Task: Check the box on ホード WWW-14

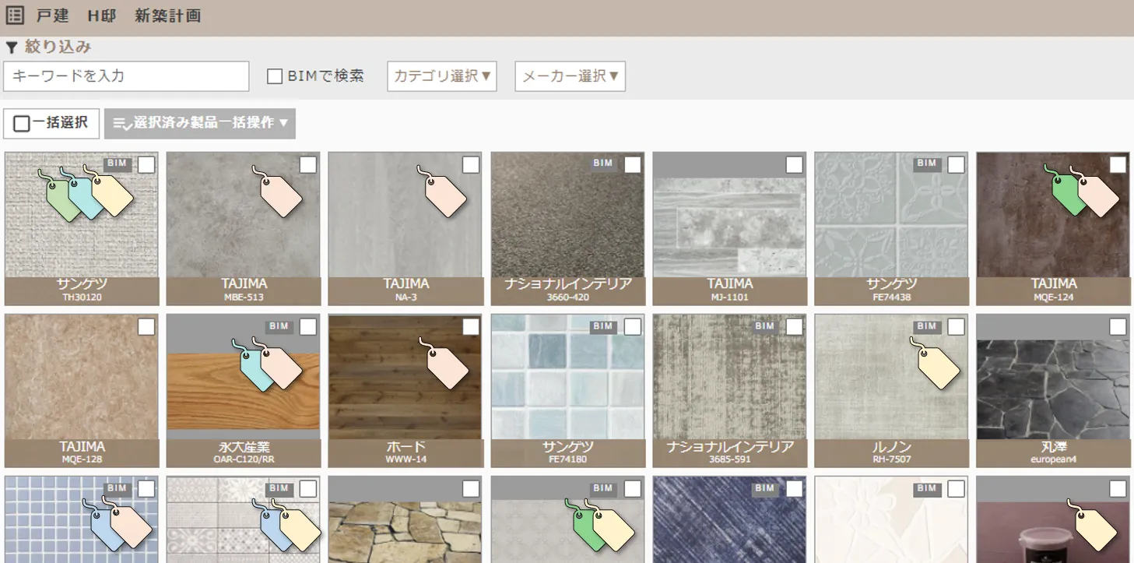Action: tap(470, 326)
